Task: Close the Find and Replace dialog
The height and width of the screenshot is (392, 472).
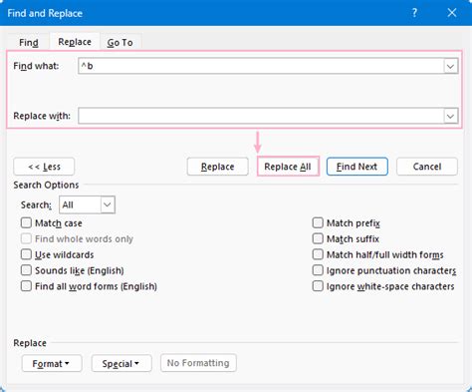Action: (452, 13)
